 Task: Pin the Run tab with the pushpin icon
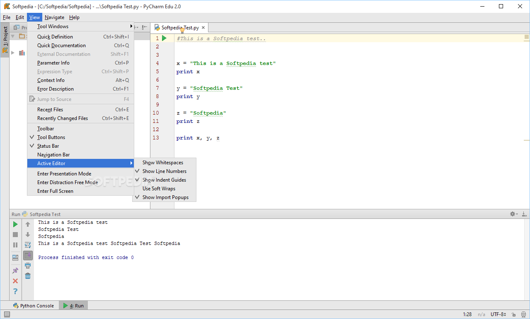click(x=15, y=271)
